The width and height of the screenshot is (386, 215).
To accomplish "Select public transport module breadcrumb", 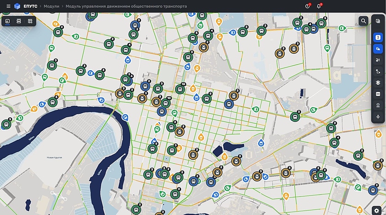I will [126, 6].
